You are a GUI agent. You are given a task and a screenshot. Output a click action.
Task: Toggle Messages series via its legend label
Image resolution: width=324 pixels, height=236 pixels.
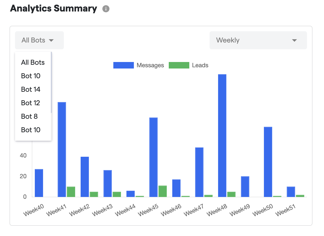click(x=150, y=65)
